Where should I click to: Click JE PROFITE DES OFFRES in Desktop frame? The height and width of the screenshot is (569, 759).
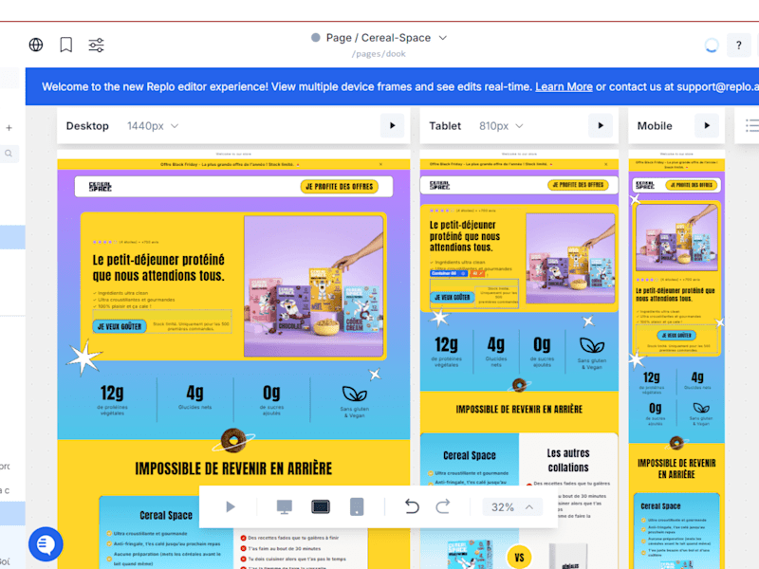pyautogui.click(x=340, y=186)
